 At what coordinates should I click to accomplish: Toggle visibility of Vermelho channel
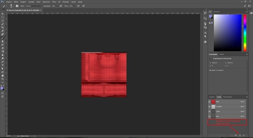pos(209,107)
